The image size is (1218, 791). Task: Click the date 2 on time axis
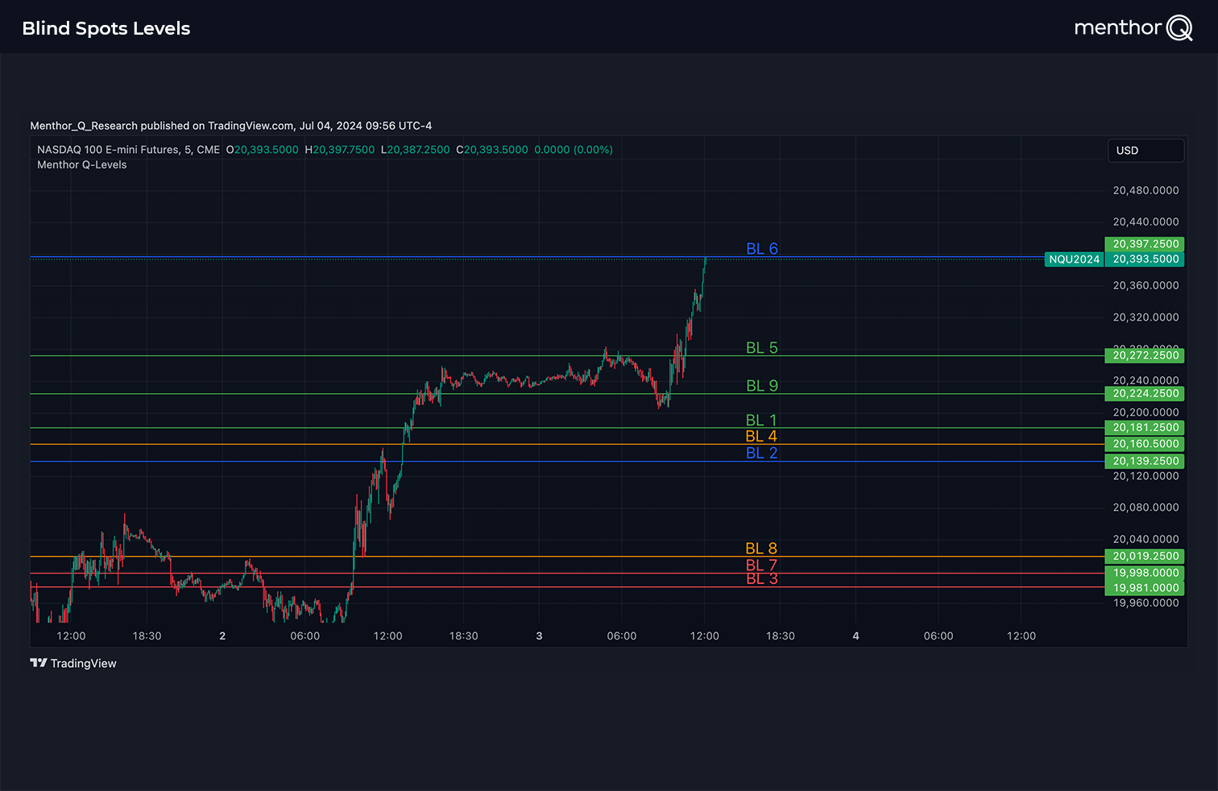click(x=222, y=636)
